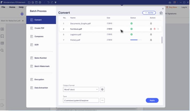Click the open folder icon in title bar

29,2
